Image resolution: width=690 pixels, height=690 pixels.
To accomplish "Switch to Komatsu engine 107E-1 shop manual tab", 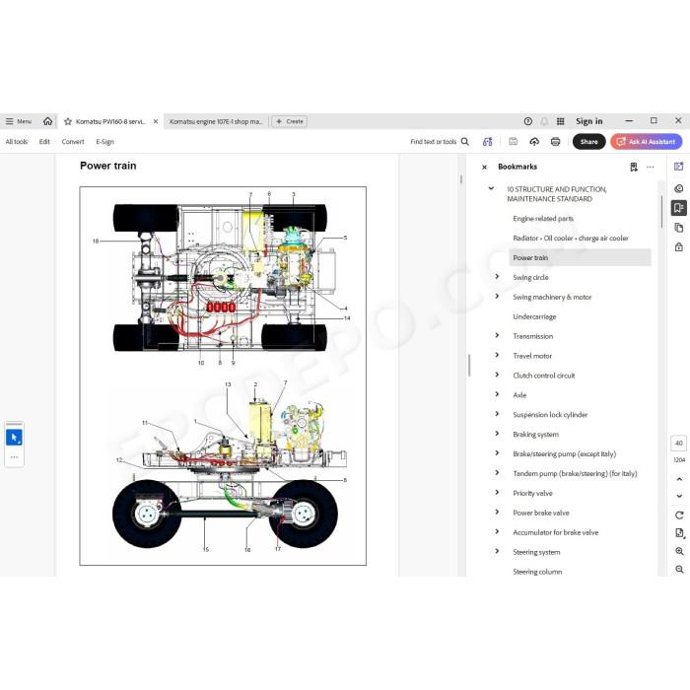I will coord(216,121).
